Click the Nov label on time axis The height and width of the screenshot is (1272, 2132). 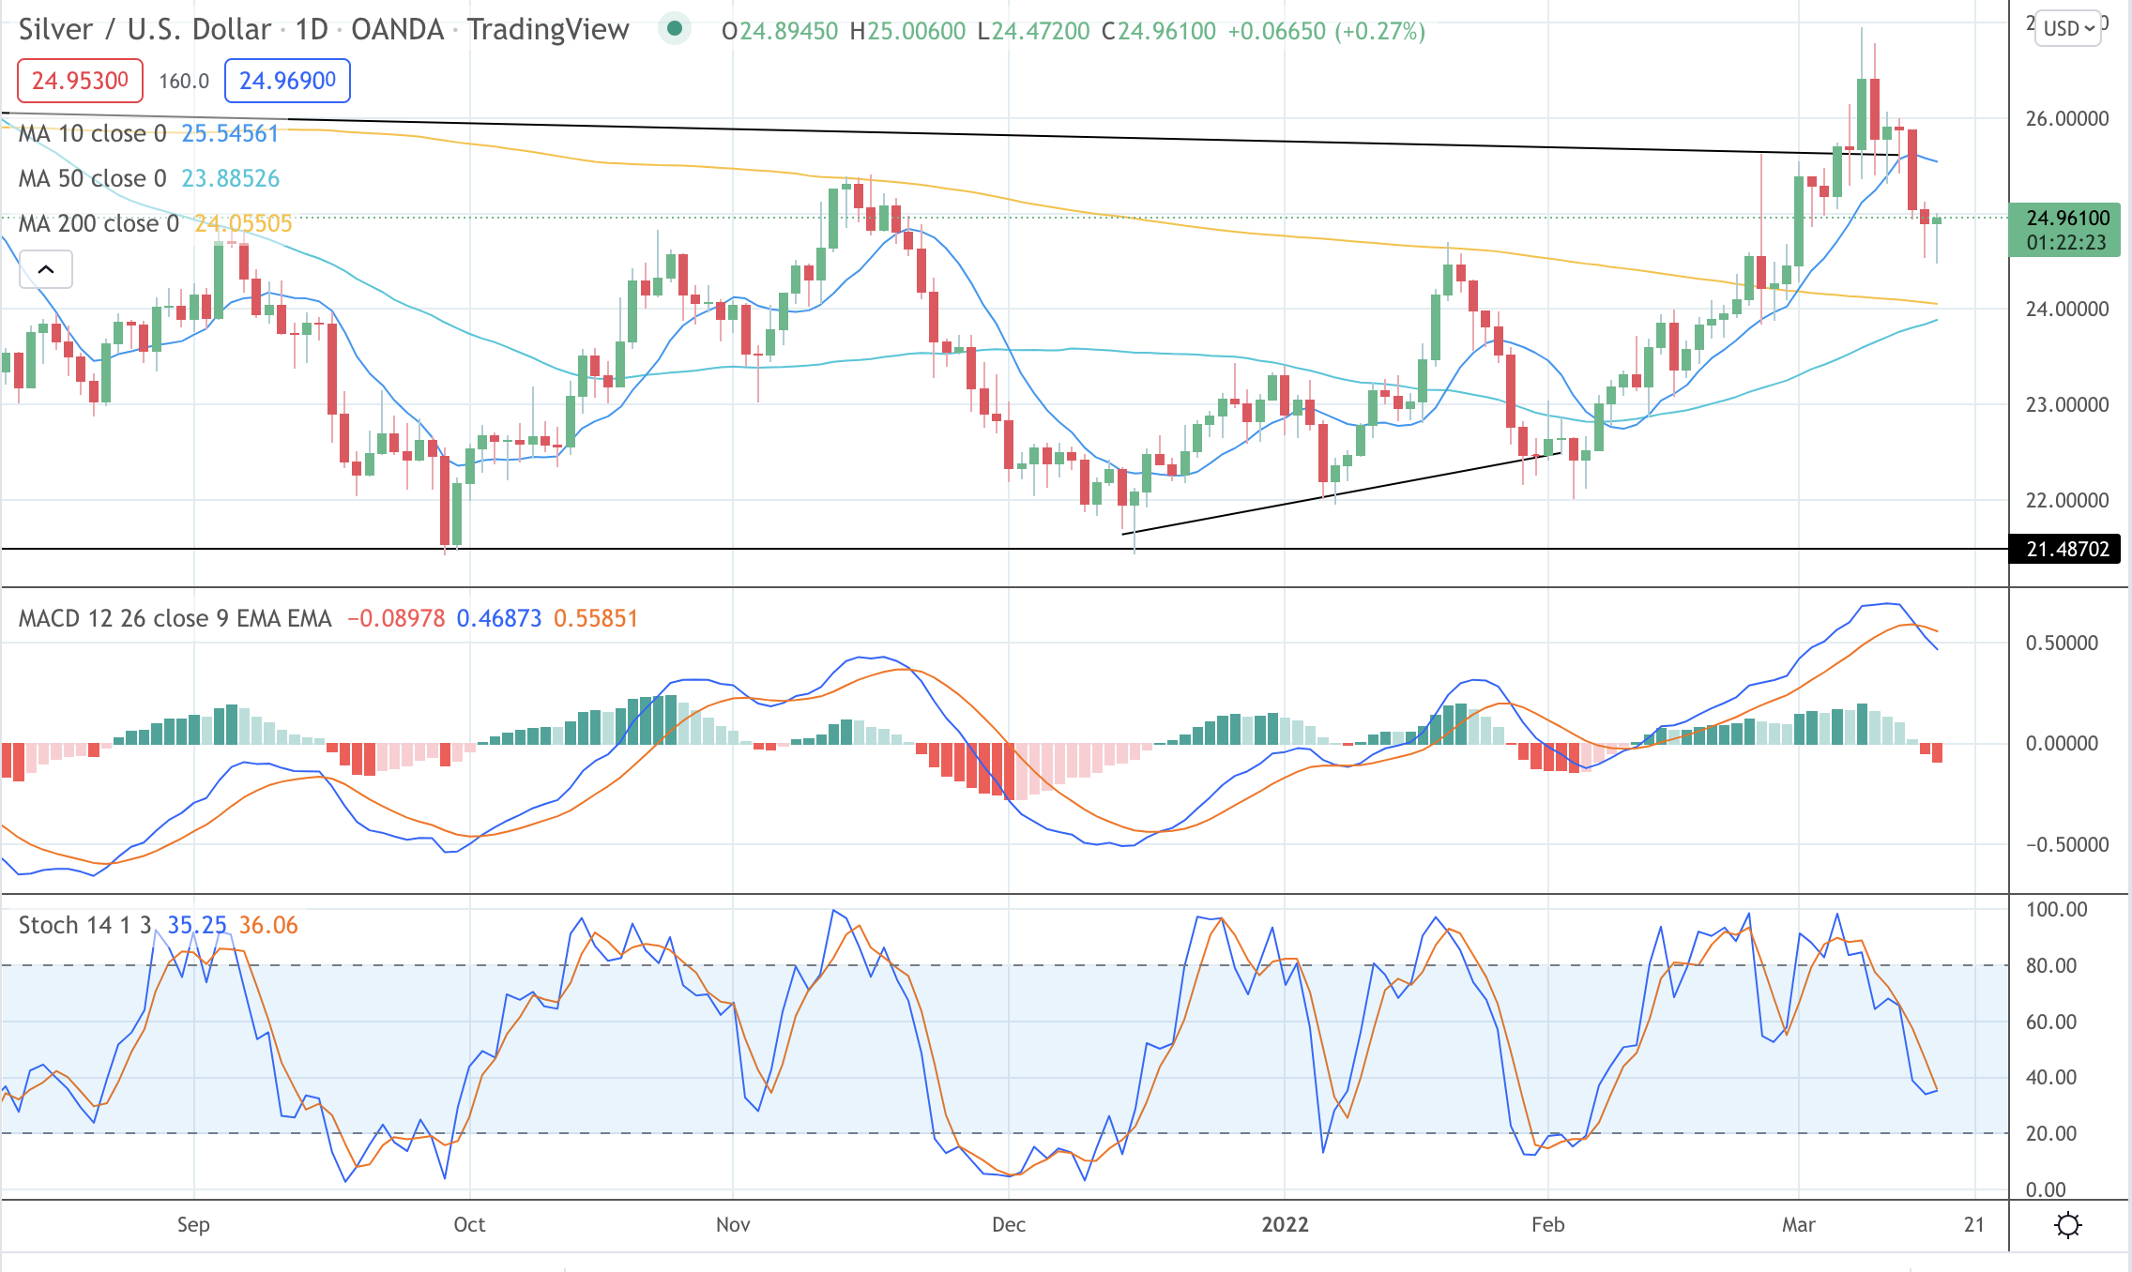point(733,1224)
